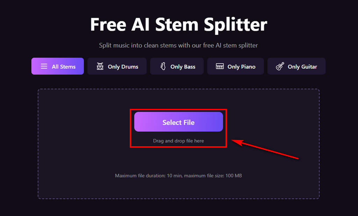Pick the Only Guitar tab text
The height and width of the screenshot is (216, 358).
[x=302, y=67]
